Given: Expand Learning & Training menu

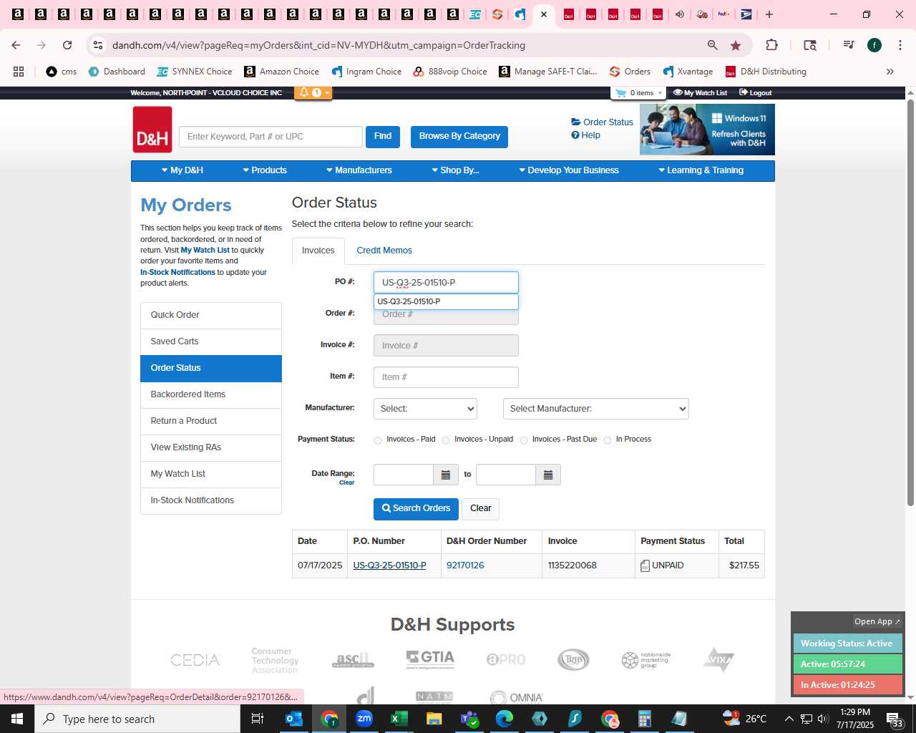Looking at the screenshot, I should (701, 170).
